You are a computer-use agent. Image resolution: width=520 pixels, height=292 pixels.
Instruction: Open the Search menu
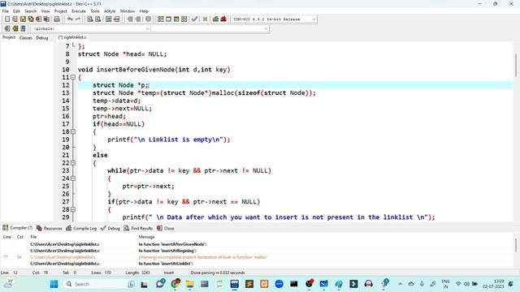[x=31, y=11]
